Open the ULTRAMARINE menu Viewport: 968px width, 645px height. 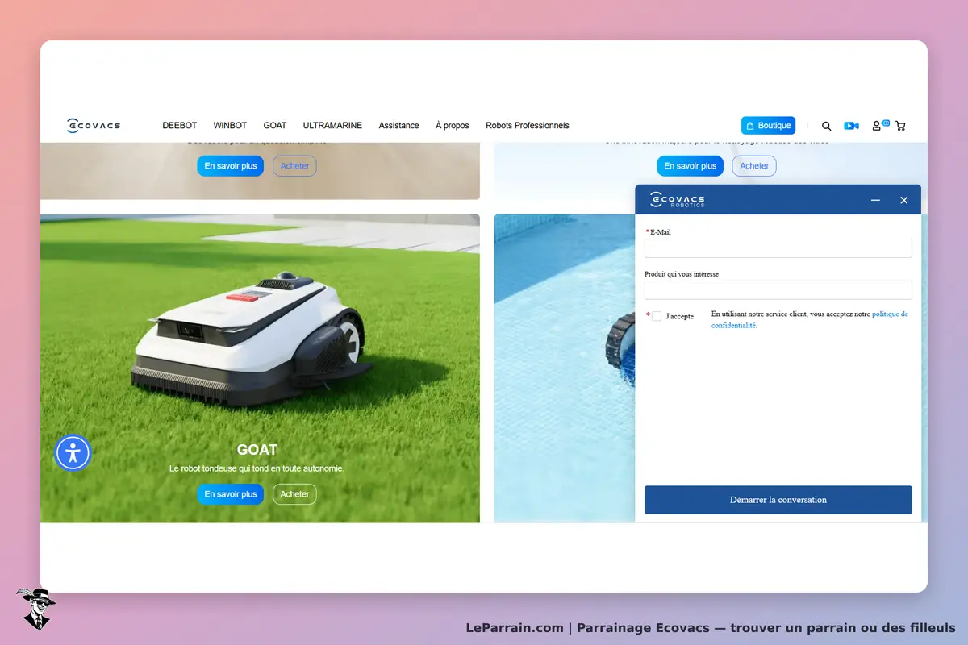coord(332,126)
